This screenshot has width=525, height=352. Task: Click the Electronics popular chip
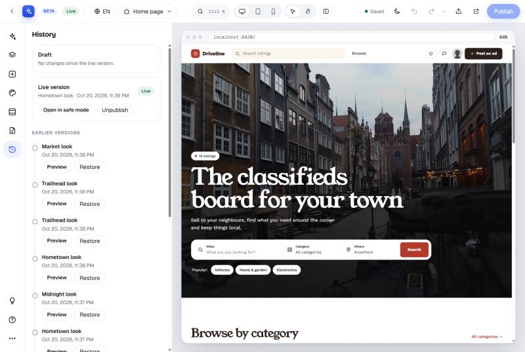tap(287, 270)
